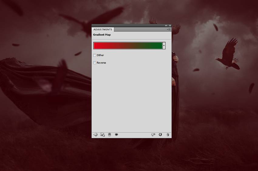Switch the panel to expanded view
This screenshot has height=171, width=258.
(x=103, y=135)
